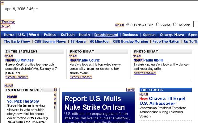Click "Storm Tracker" under the 60 Minutes blurb

tap(17, 77)
